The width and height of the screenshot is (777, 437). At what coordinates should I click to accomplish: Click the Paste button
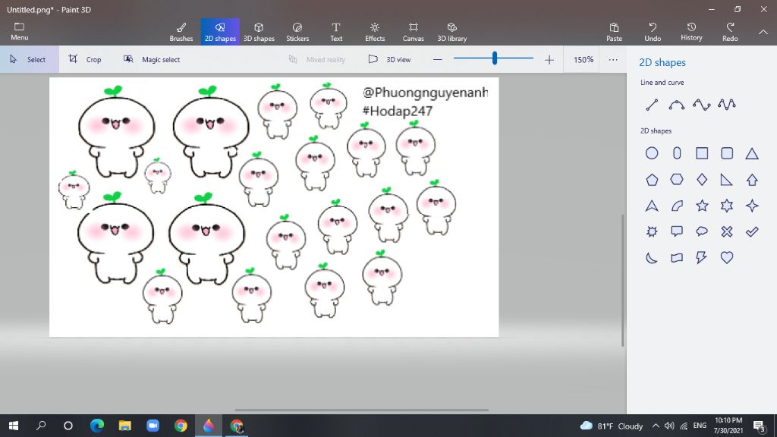pos(614,32)
